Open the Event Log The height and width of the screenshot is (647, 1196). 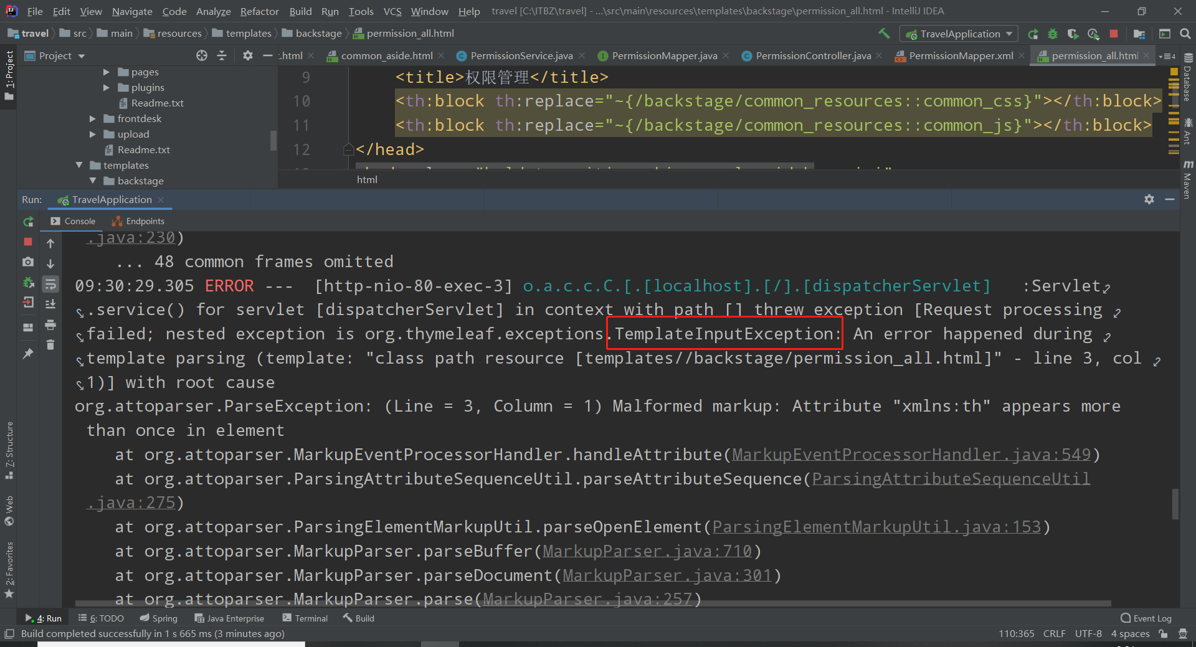(1146, 618)
